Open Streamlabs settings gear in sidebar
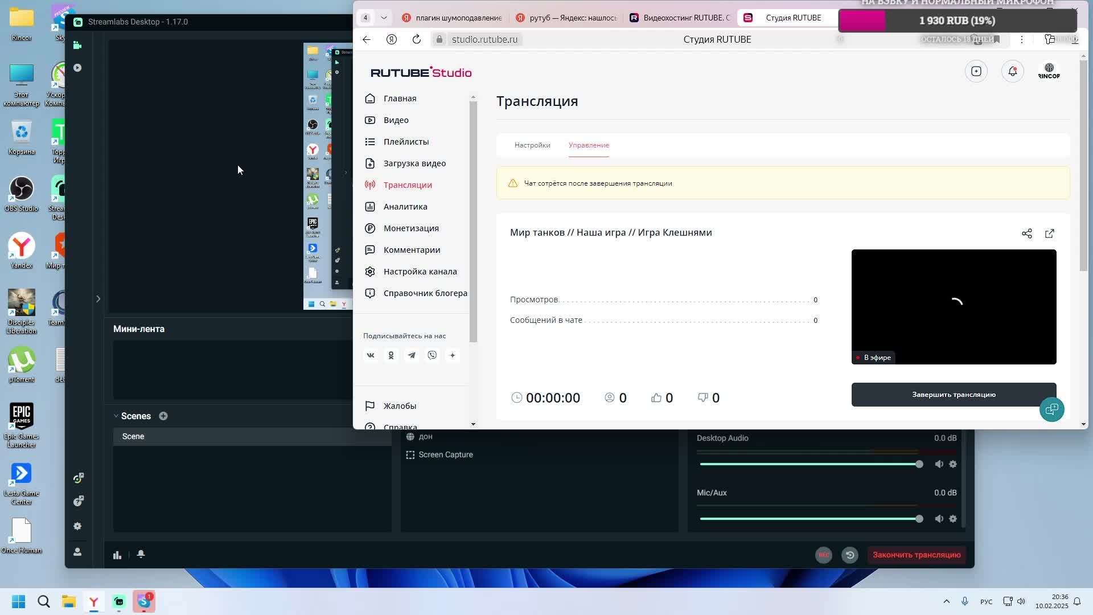This screenshot has height=615, width=1093. [77, 526]
